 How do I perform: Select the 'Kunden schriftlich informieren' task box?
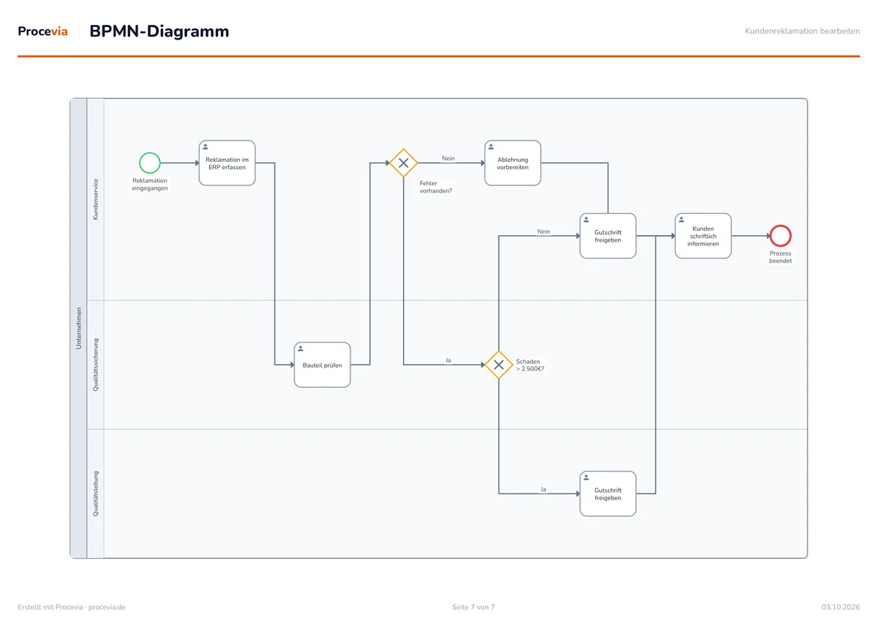tap(702, 236)
